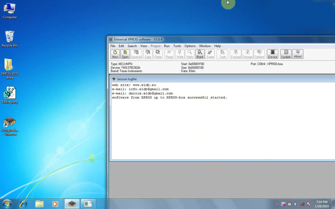Viewport: 335px width, 209px height.
Task: Switch to second running taskbar program
Action: pyautogui.click(x=88, y=204)
